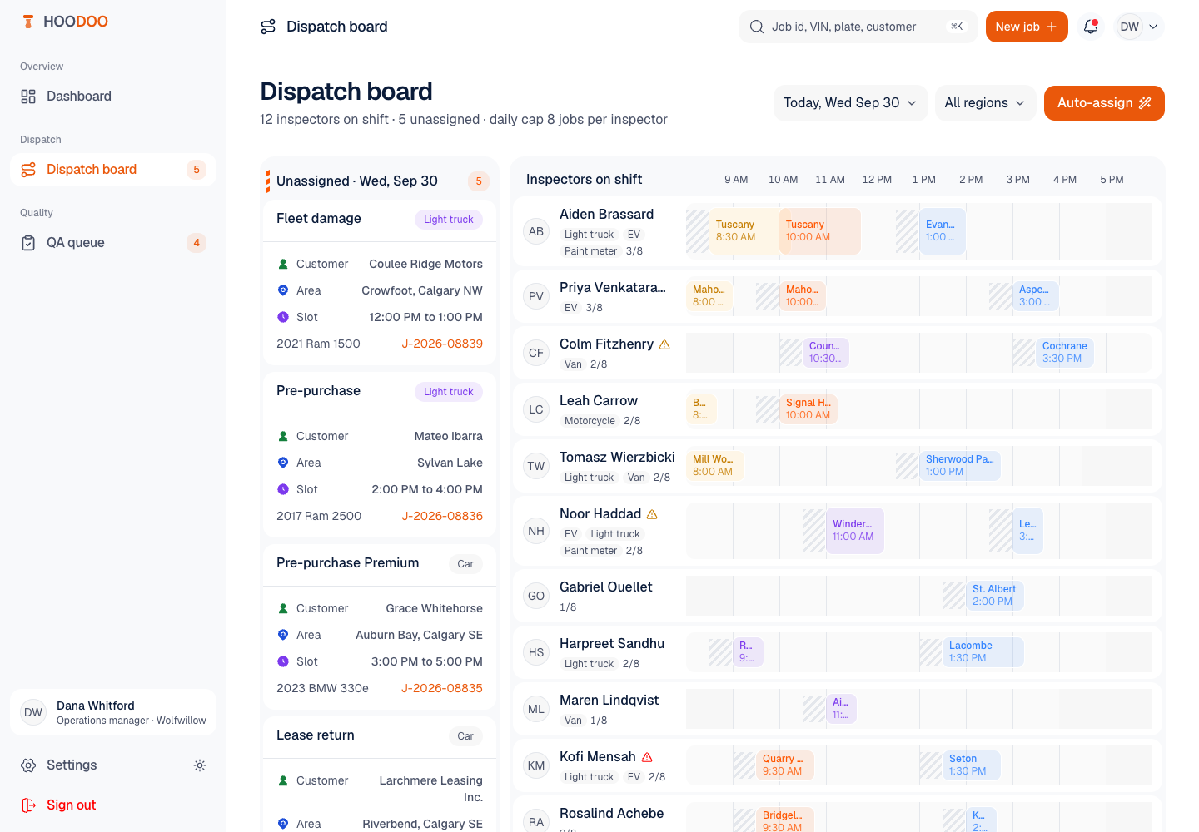
Task: Select Aiden's Tuscany 8:30 AM job block
Action: pos(744,231)
